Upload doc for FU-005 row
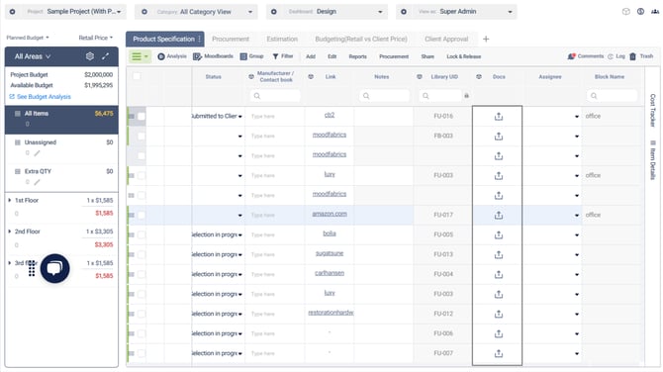This screenshot has width=663, height=372. (499, 235)
